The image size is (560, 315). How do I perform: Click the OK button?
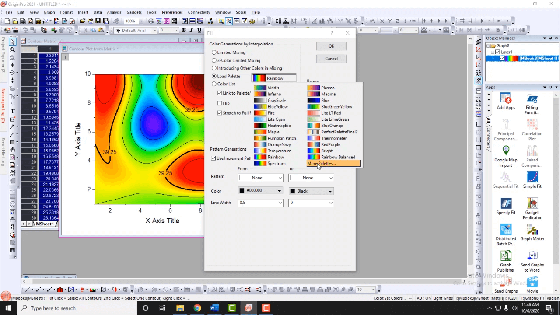tap(331, 46)
